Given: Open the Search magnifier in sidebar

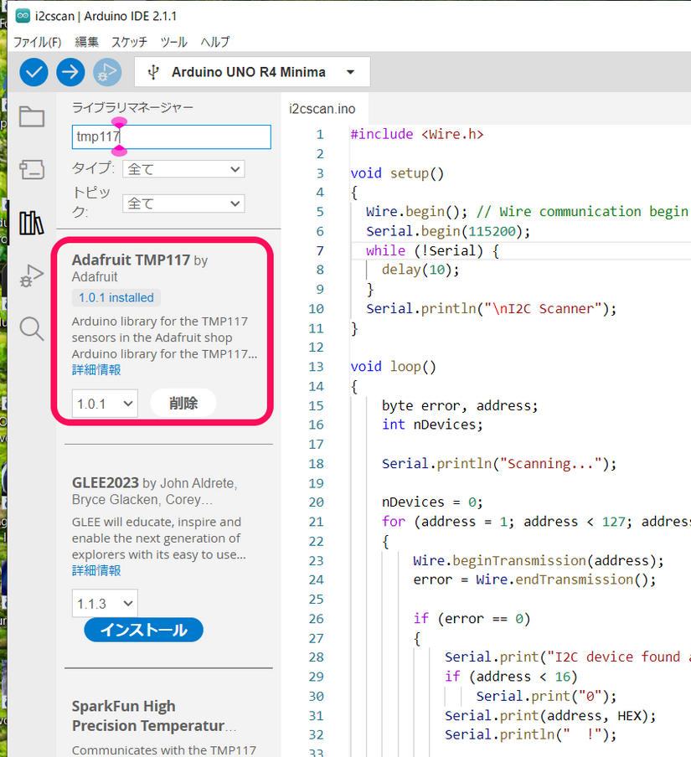Looking at the screenshot, I should (x=32, y=328).
